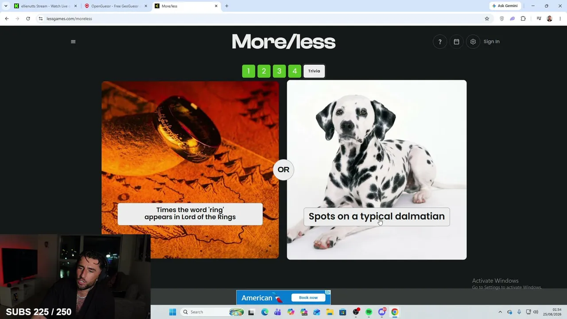Open the media control toolbar icon

pyautogui.click(x=539, y=19)
